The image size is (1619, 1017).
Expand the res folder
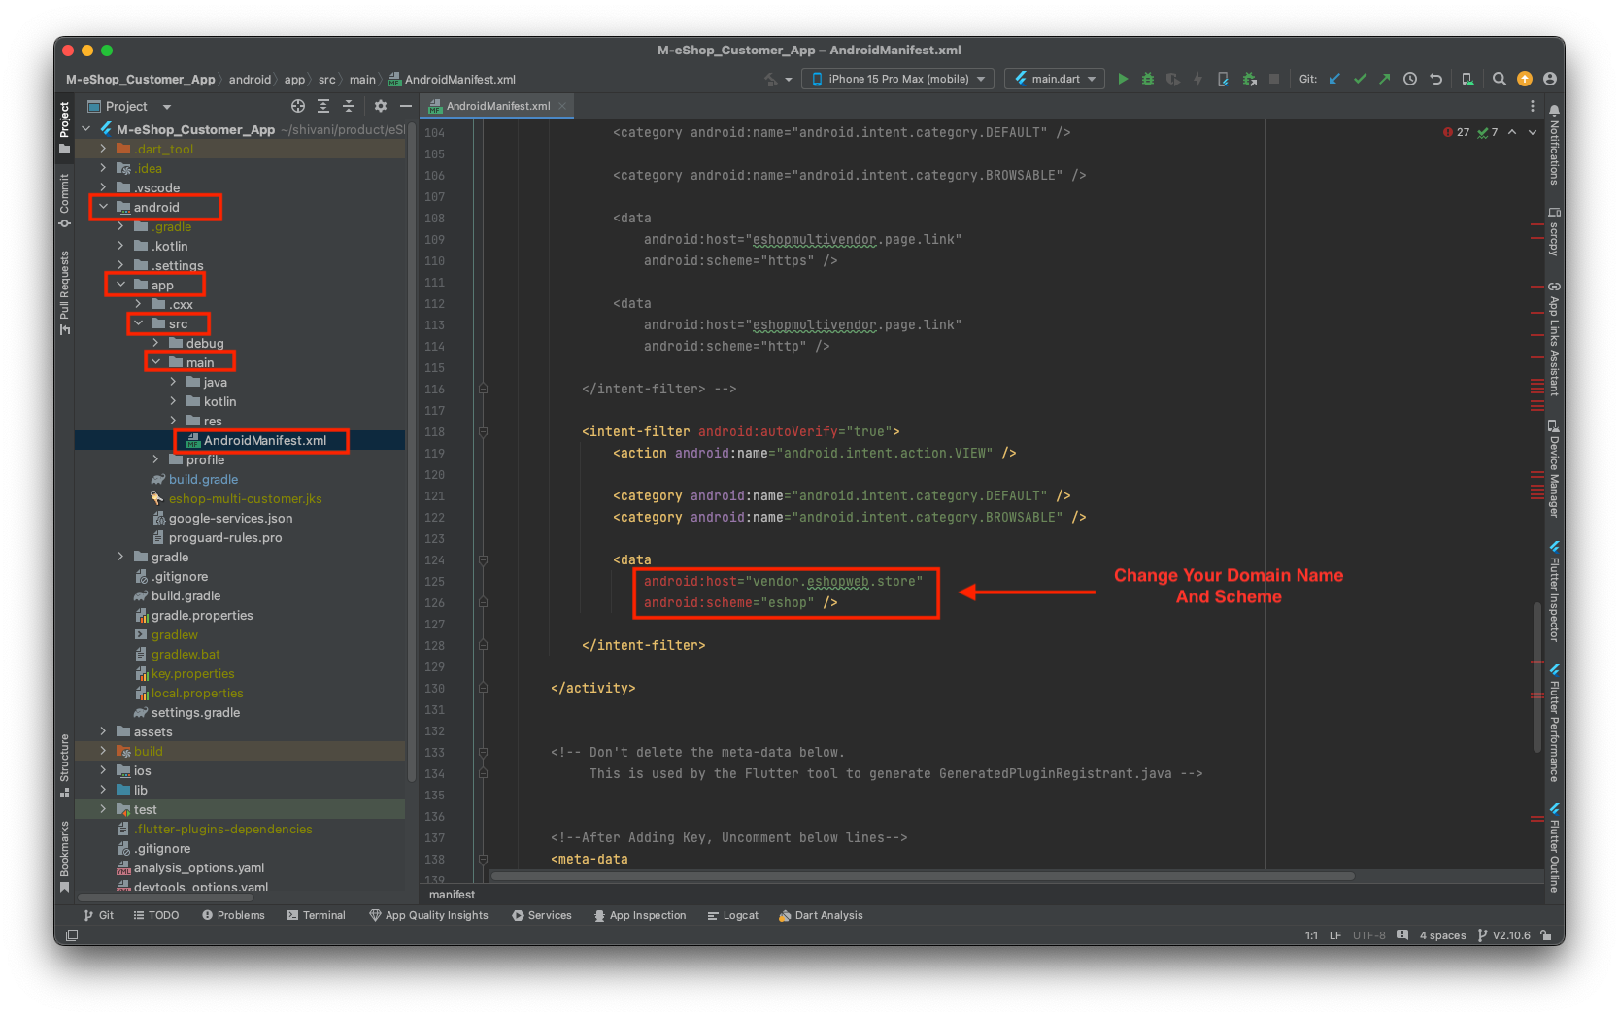click(x=173, y=421)
